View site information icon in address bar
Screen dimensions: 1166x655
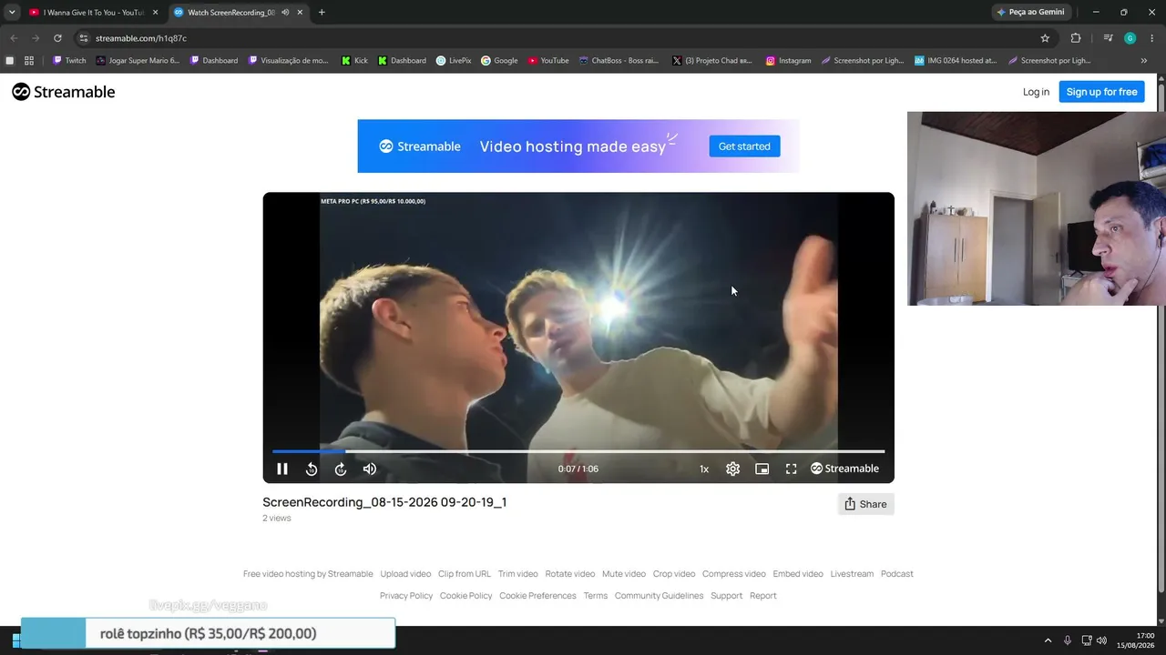click(x=83, y=38)
